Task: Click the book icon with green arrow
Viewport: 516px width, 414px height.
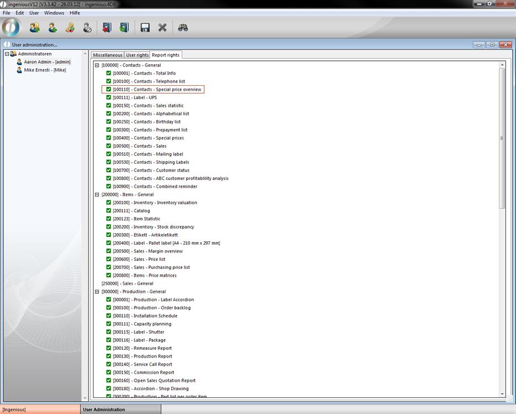Action: [x=124, y=28]
